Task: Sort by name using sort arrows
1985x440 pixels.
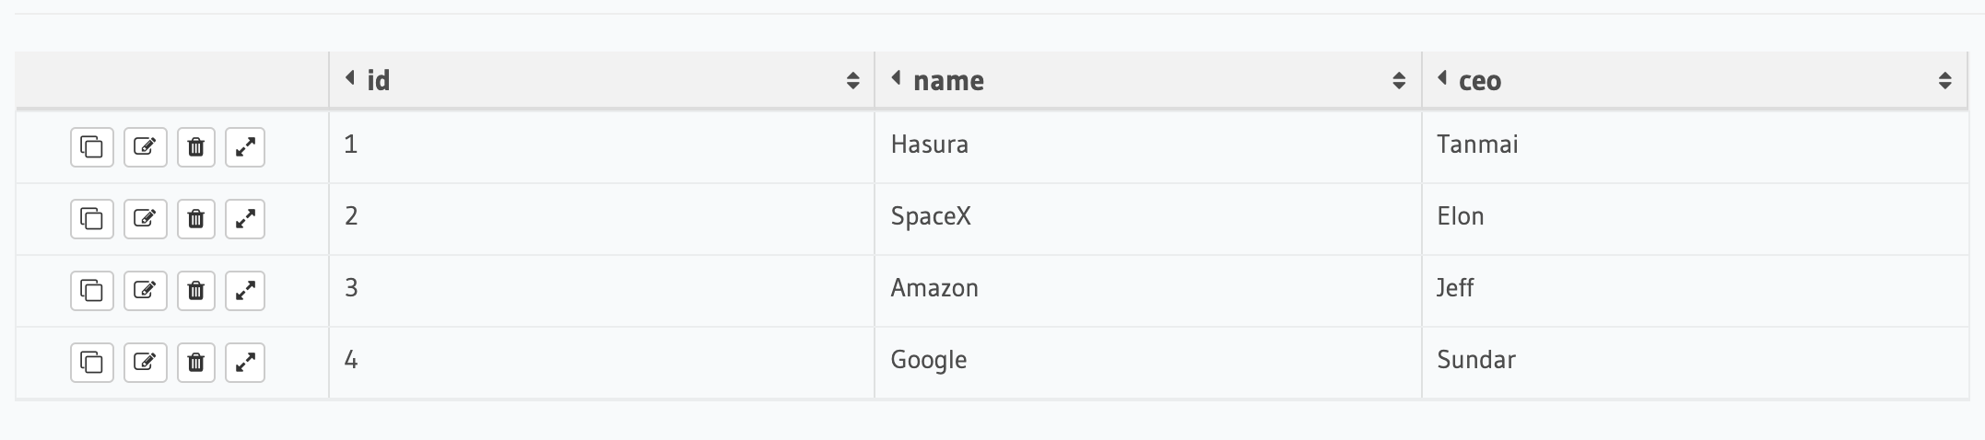Action: (x=1399, y=81)
